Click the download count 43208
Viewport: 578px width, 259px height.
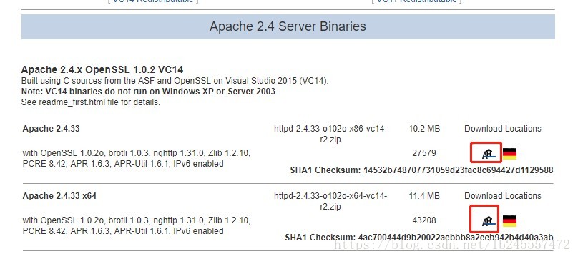click(x=424, y=220)
